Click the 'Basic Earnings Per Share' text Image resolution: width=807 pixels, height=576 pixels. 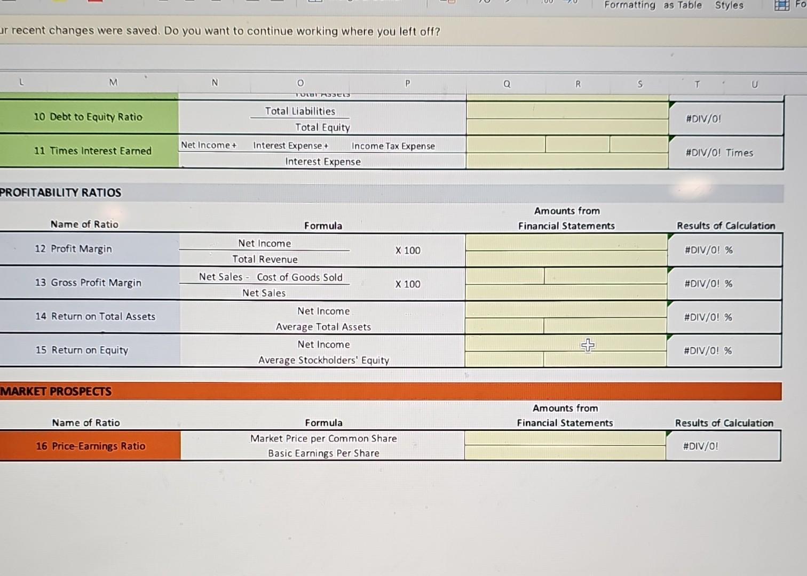point(323,453)
